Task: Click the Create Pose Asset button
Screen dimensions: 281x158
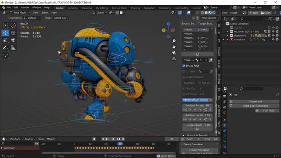Action: [x=199, y=150]
